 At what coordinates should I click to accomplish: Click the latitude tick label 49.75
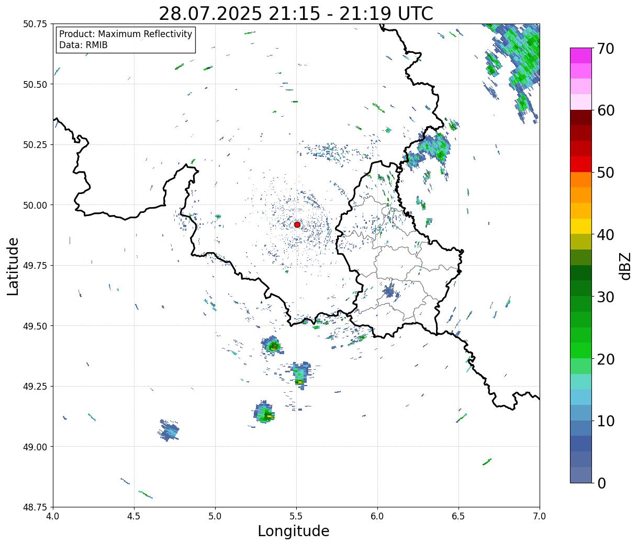pos(35,266)
